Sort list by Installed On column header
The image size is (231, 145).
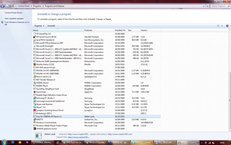coord(120,30)
